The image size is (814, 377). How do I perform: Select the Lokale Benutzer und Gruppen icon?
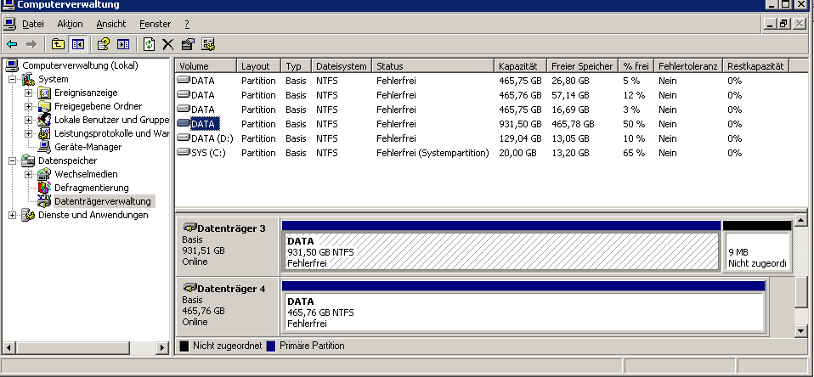coord(45,120)
